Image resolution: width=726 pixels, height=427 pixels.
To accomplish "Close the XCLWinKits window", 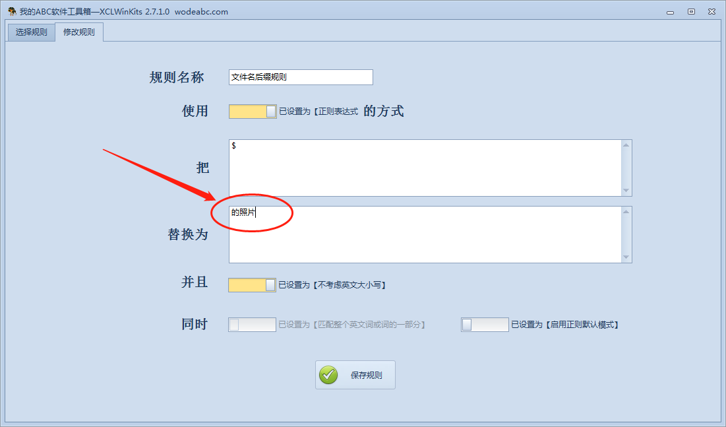I will pyautogui.click(x=712, y=12).
